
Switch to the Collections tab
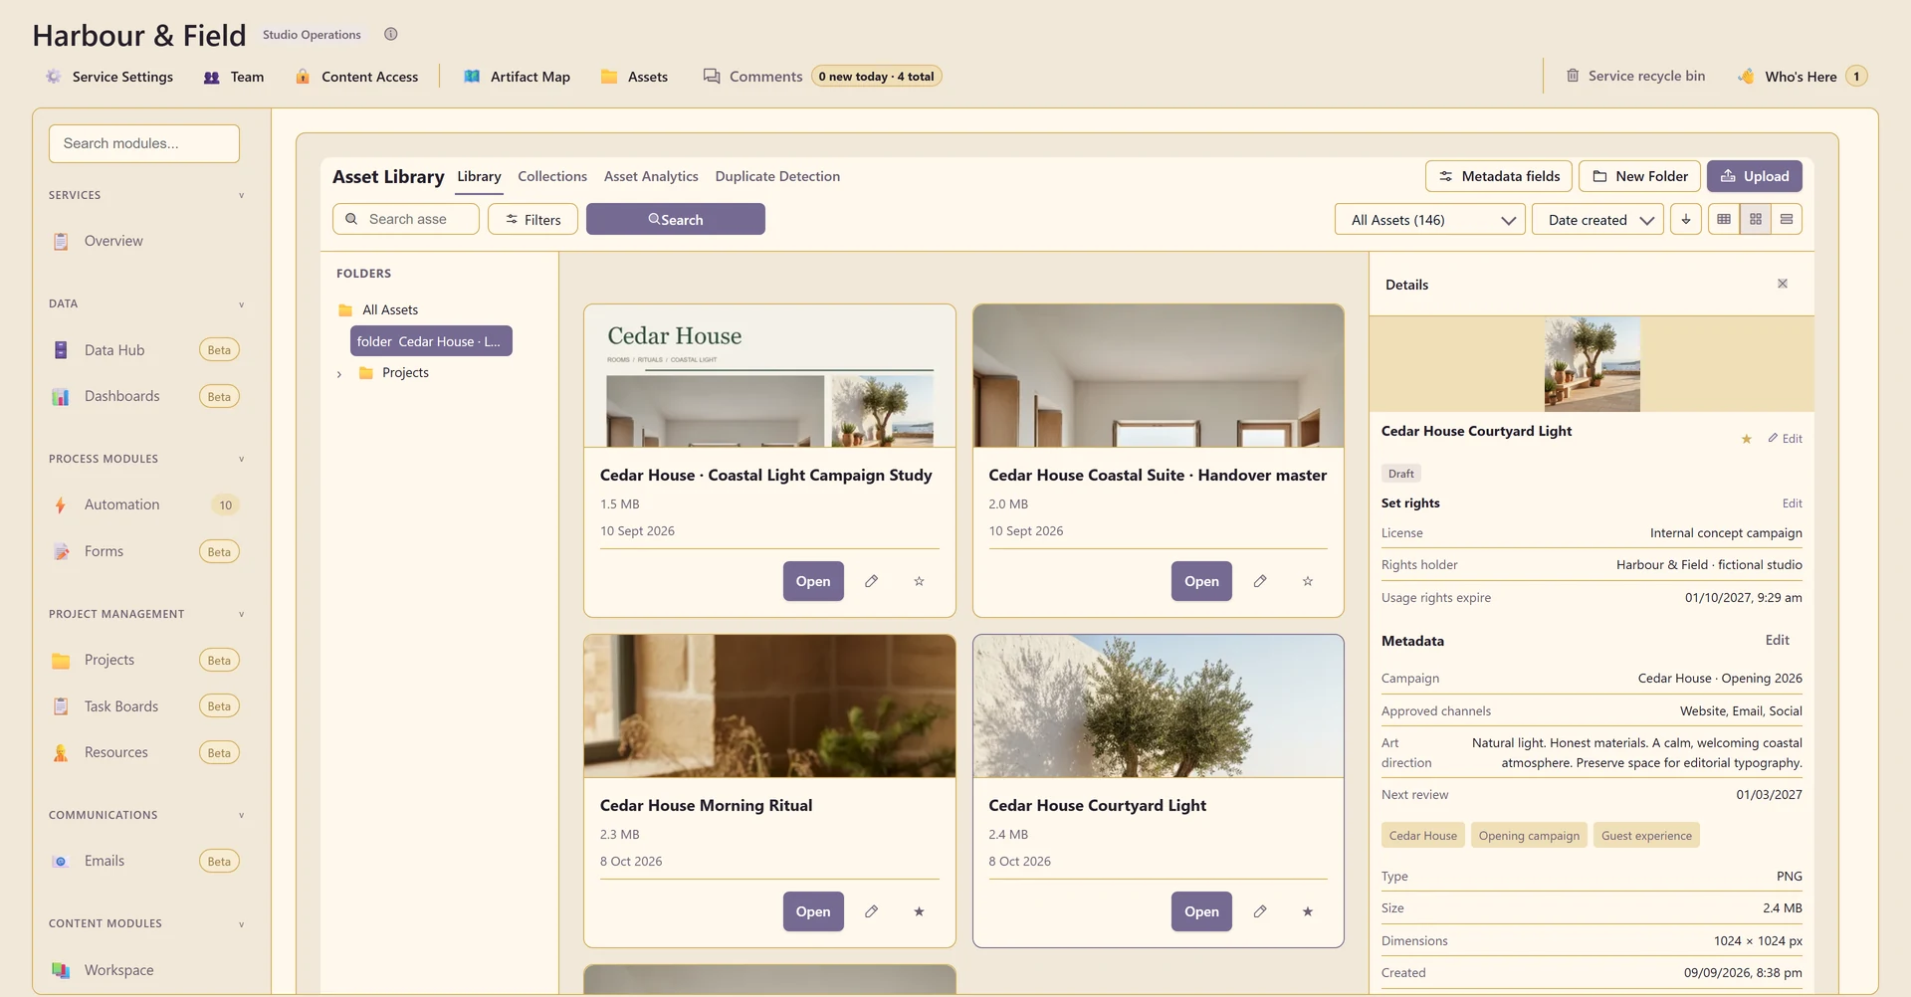[x=552, y=176]
